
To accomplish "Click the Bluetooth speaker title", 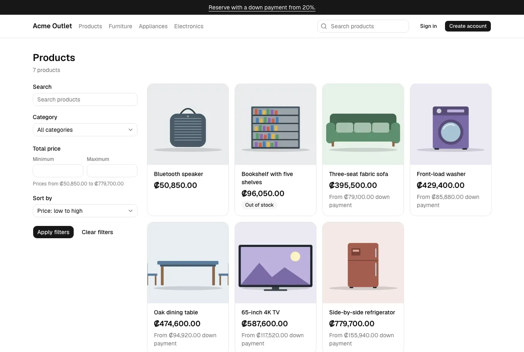I will click(178, 174).
